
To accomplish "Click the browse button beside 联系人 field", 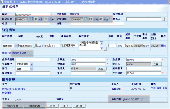I will point(163,19).
